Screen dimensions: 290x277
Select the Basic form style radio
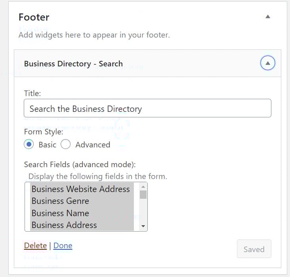pyautogui.click(x=29, y=144)
